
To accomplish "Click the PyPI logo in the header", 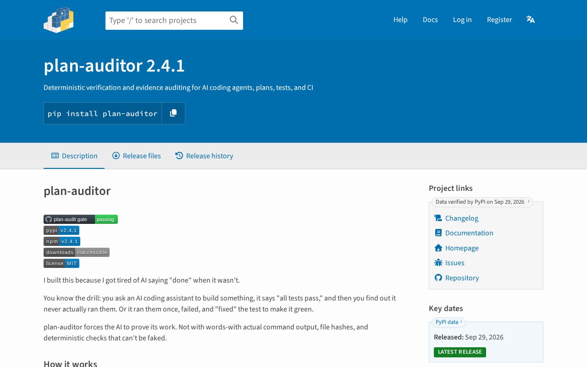I will click(x=59, y=20).
